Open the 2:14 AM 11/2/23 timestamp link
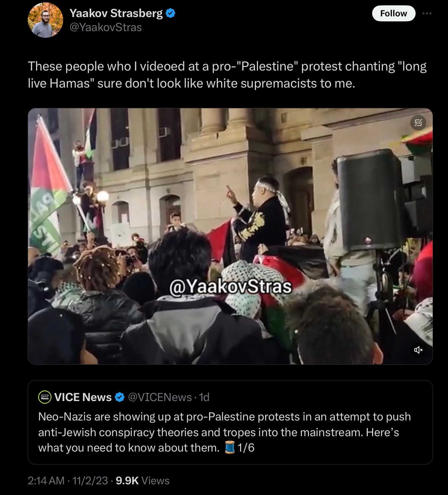This screenshot has width=448, height=495. [x=68, y=480]
